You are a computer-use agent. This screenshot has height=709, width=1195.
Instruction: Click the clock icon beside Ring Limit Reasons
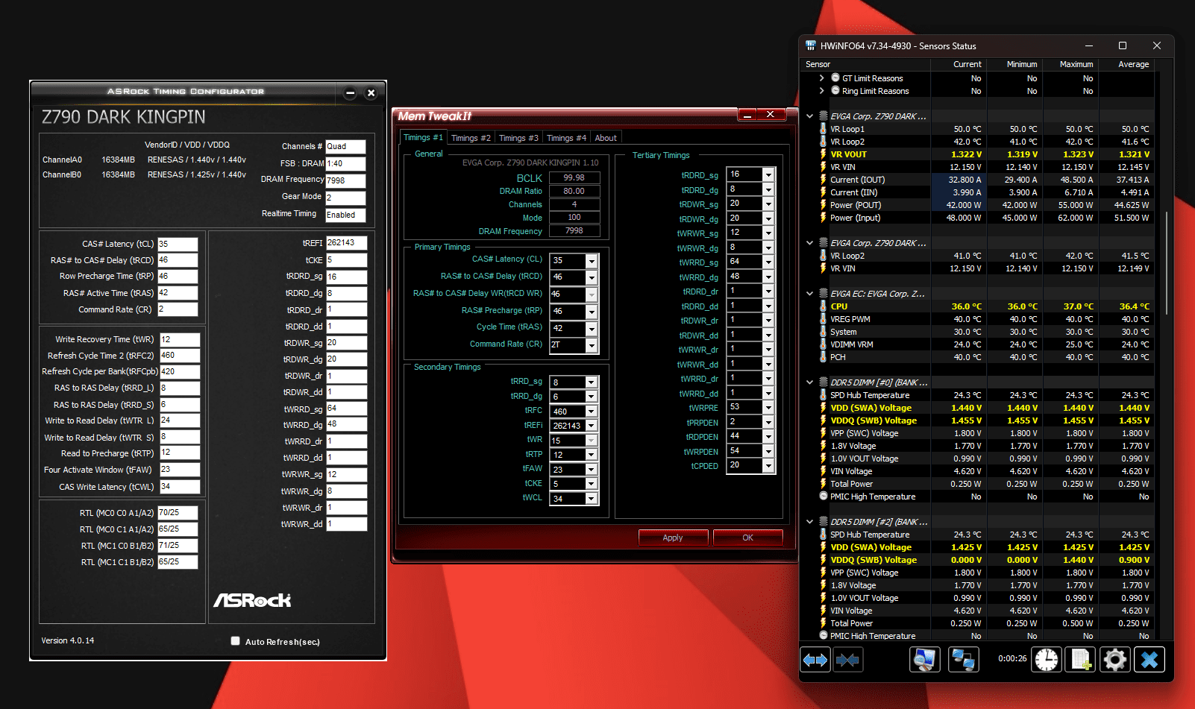click(835, 90)
